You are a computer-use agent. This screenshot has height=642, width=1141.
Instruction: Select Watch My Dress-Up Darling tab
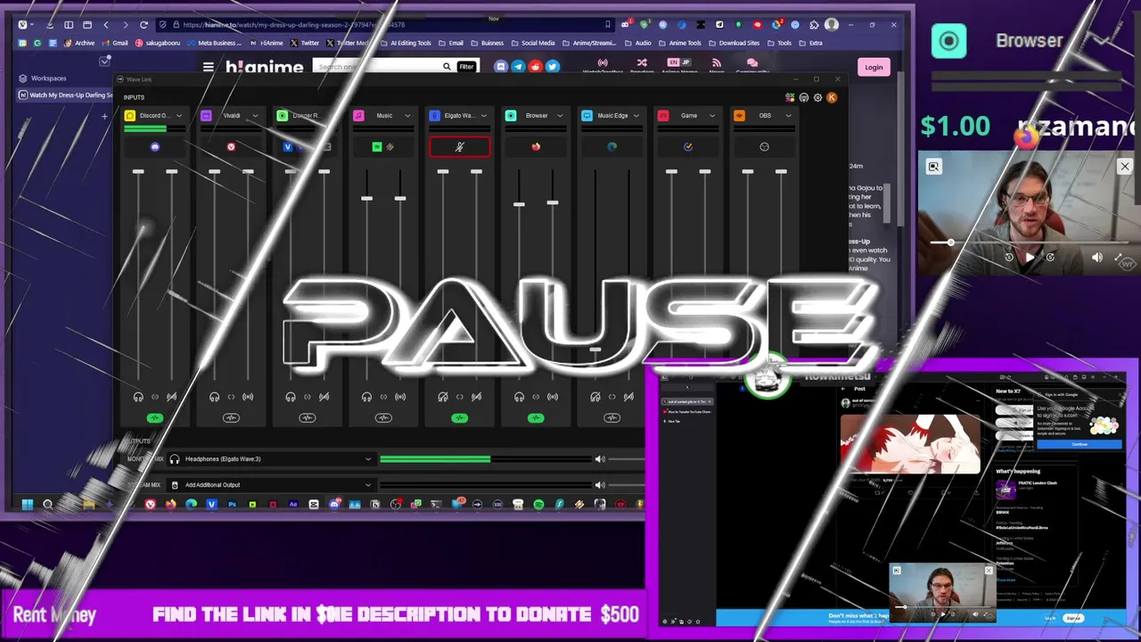tap(65, 95)
